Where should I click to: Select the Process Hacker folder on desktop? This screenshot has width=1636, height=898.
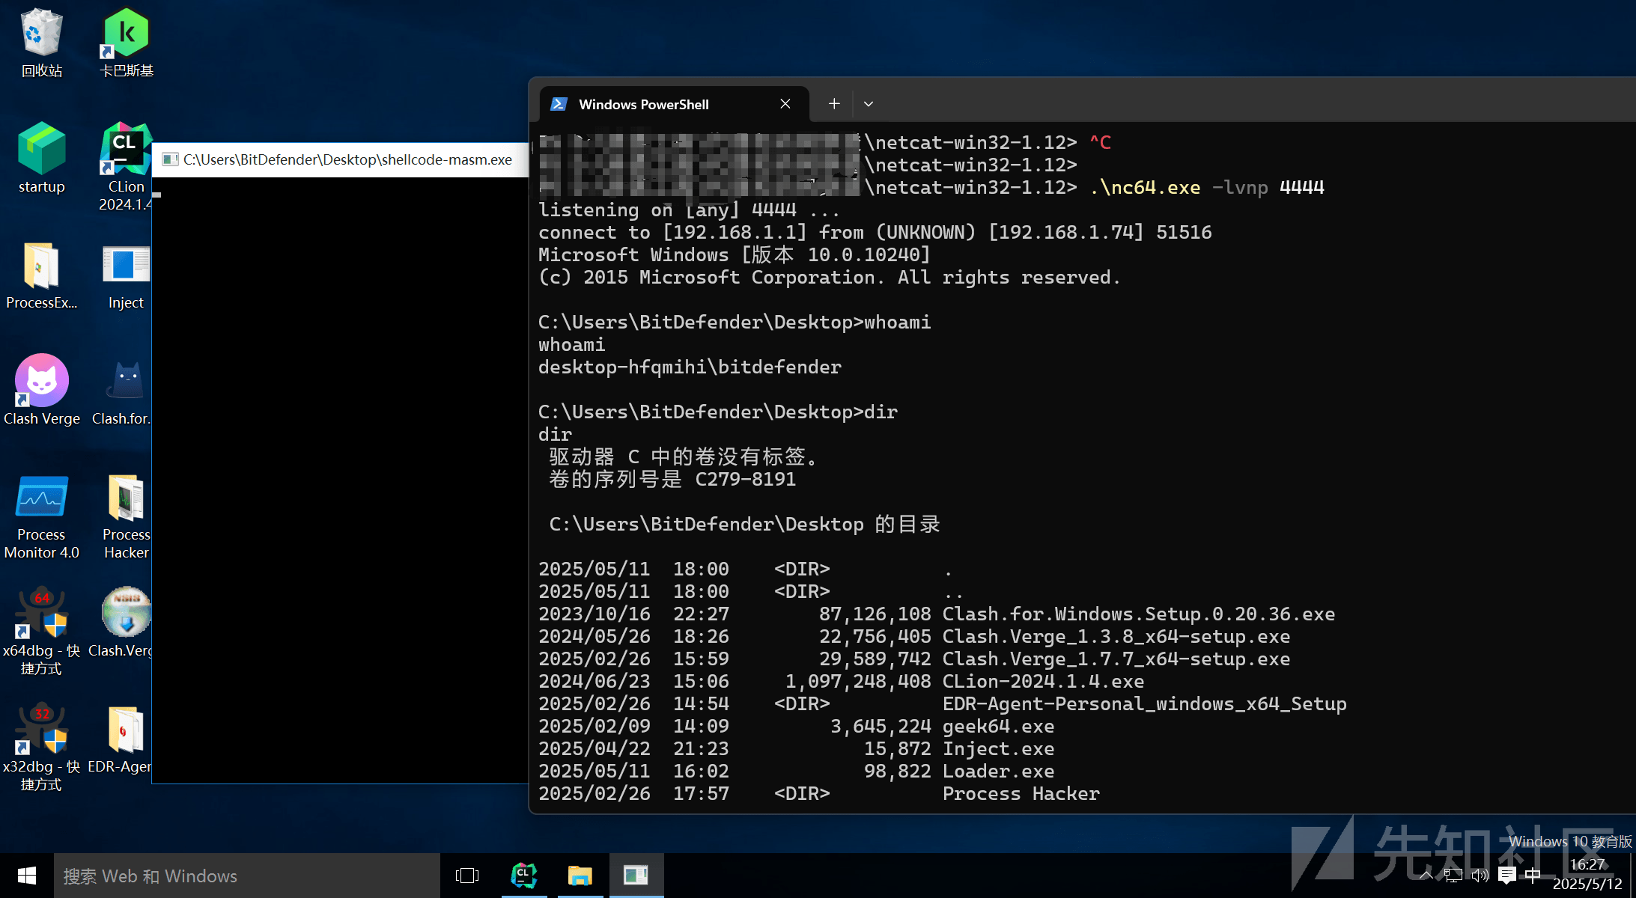[126, 516]
